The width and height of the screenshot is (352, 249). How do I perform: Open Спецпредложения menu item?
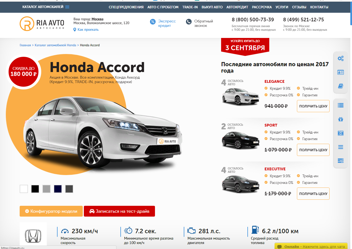[126, 7]
